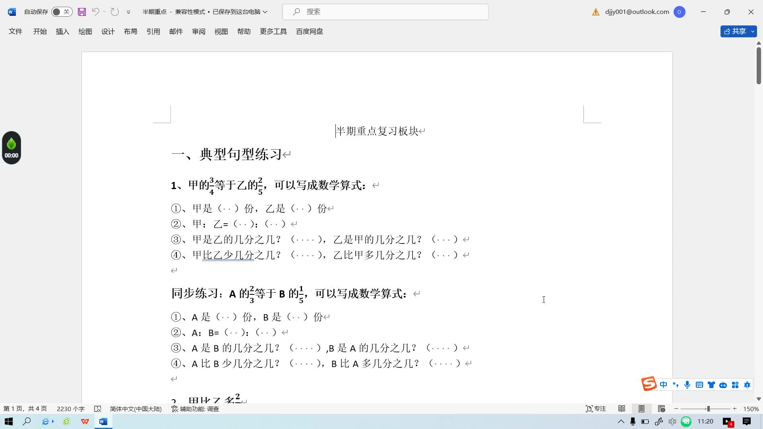Click the zoom slider handle

click(x=708, y=409)
